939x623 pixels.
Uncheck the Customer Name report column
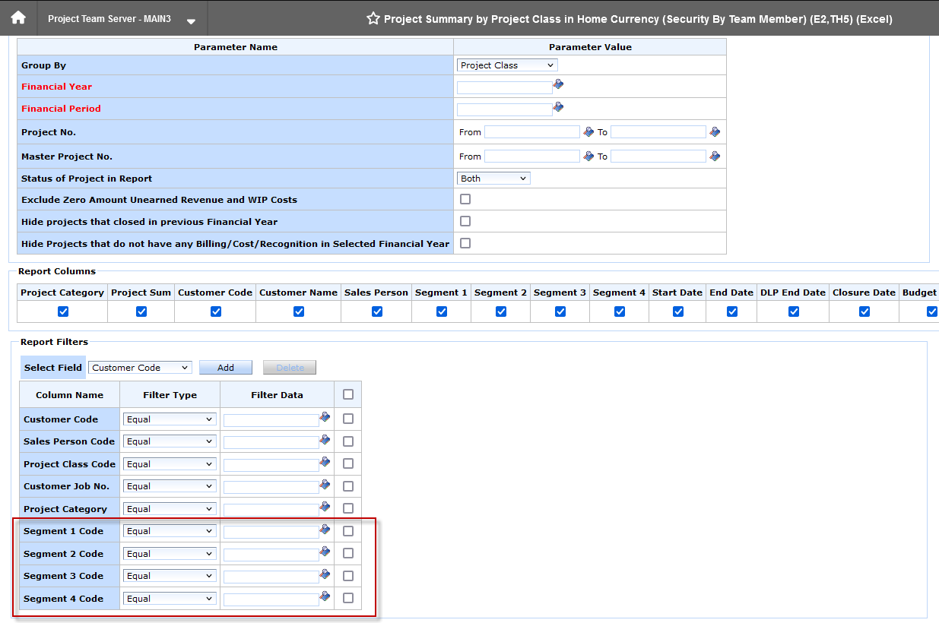pos(298,311)
